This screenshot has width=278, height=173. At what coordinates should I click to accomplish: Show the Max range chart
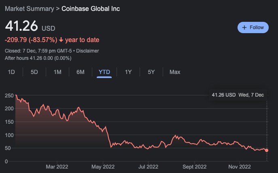pyautogui.click(x=175, y=72)
